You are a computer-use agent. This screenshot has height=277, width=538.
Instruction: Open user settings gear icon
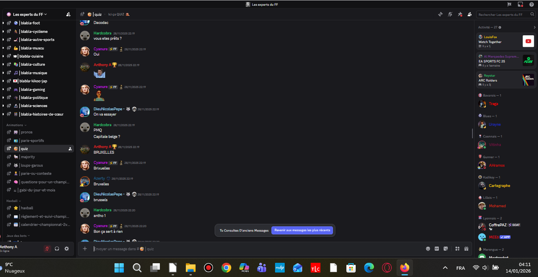click(x=66, y=249)
